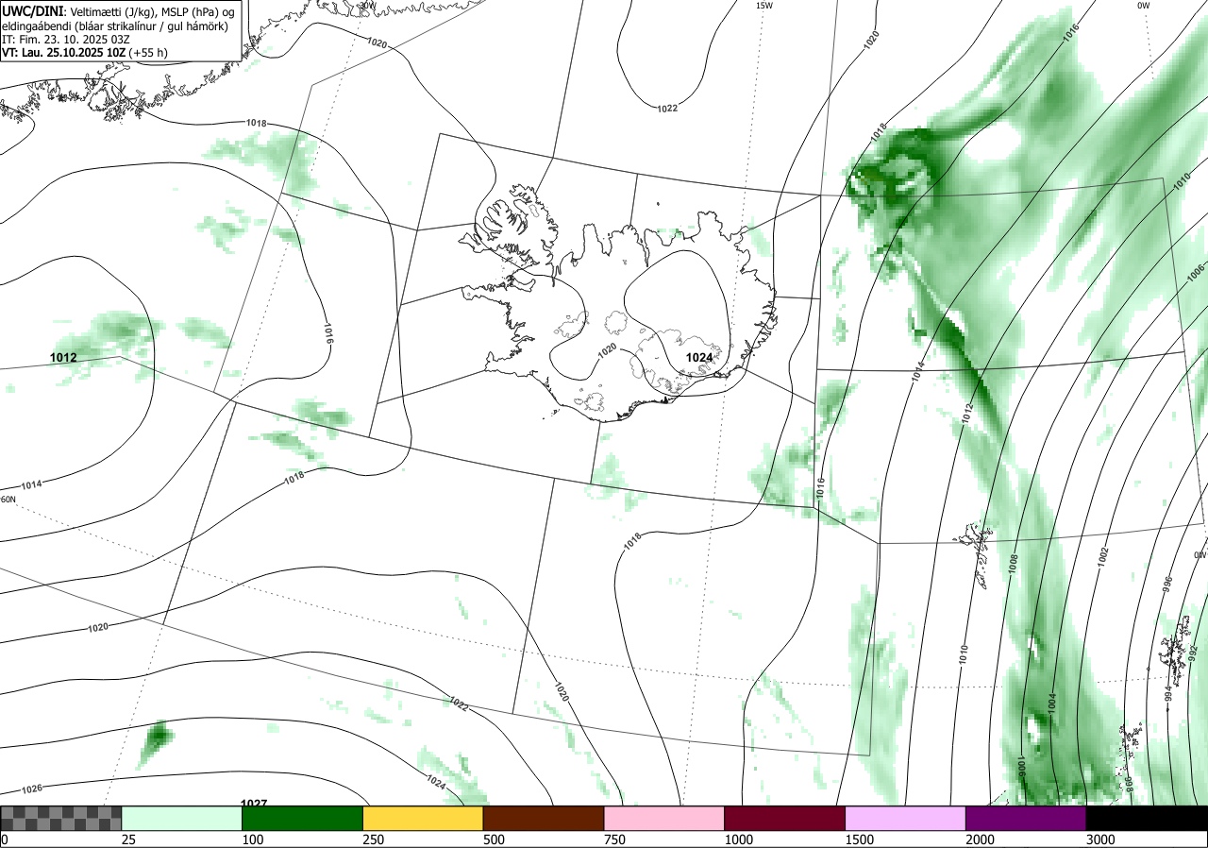The image size is (1208, 848).
Task: Click the '750' legend scale value
Action: [x=615, y=840]
